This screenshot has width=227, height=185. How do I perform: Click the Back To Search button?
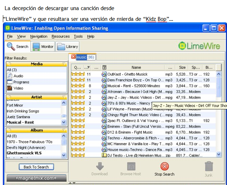pyautogui.click(x=36, y=167)
